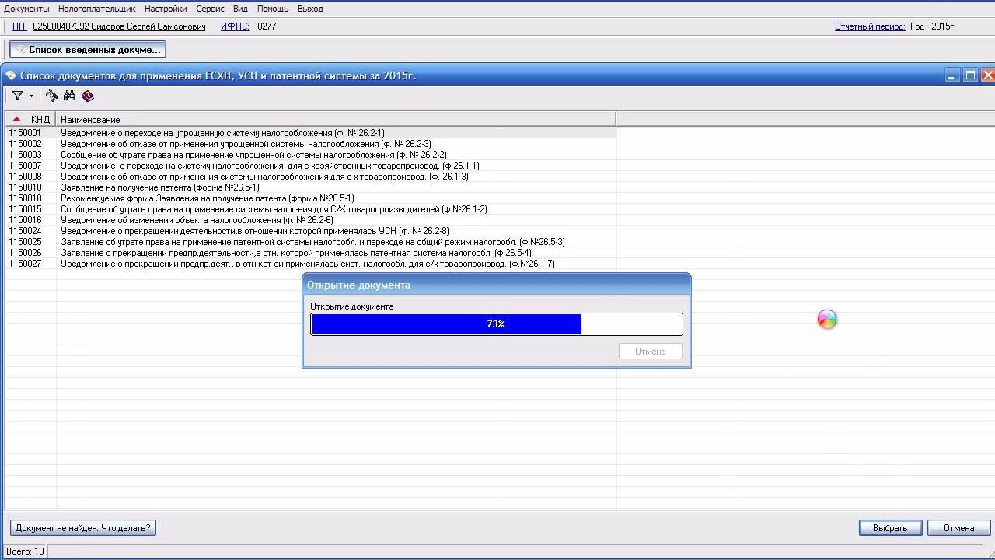The width and height of the screenshot is (995, 560).
Task: Select row 1150003 Сообщение об утрате права
Action: click(x=311, y=155)
